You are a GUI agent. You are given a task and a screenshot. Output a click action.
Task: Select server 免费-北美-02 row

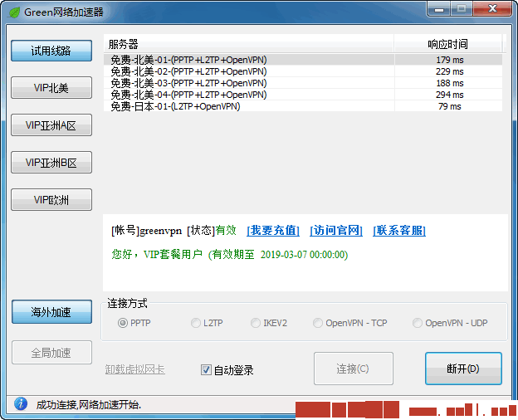pyautogui.click(x=303, y=71)
